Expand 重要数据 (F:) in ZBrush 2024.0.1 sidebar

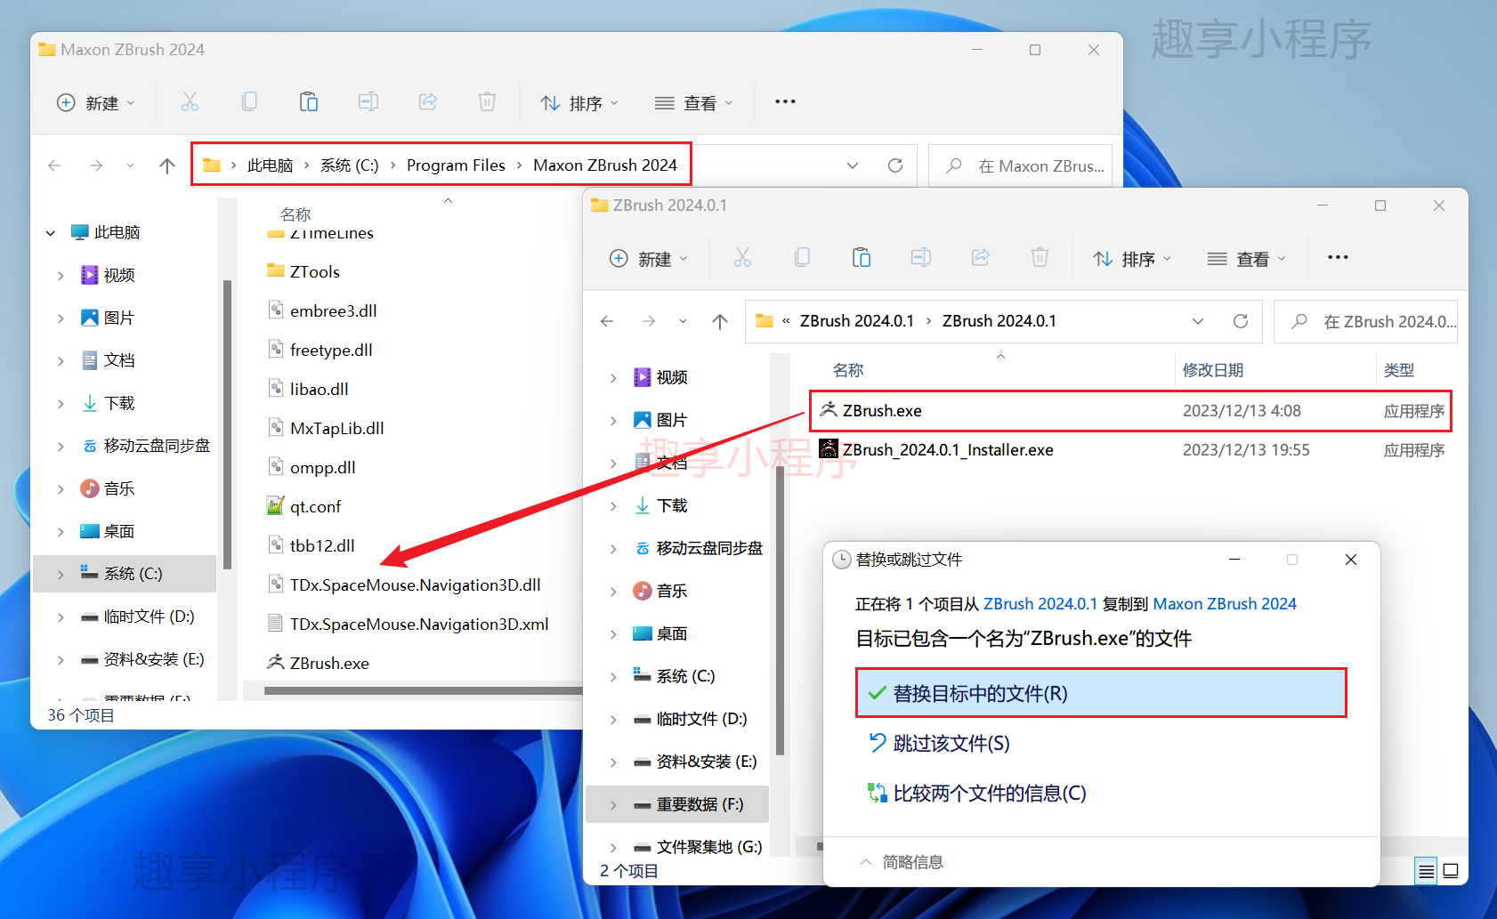click(x=613, y=805)
